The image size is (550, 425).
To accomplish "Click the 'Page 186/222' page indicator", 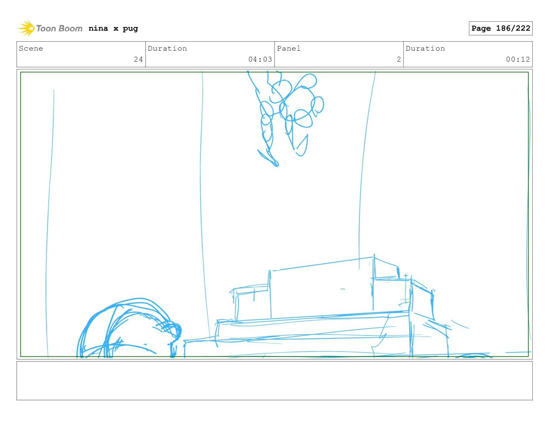I will [501, 28].
